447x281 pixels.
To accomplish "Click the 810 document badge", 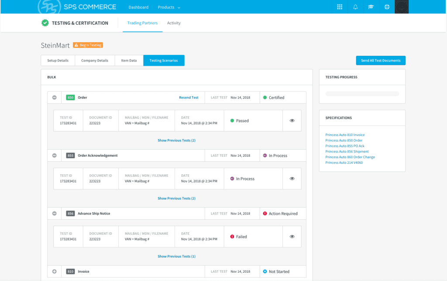I will pos(70,271).
